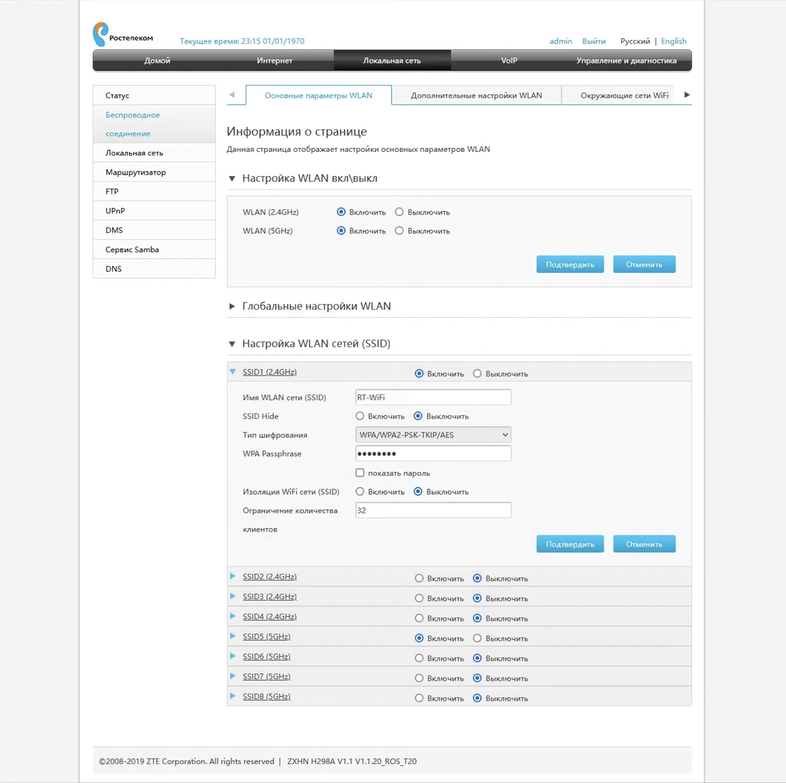Expand SSID8 (5GHz) arrow icon

[233, 696]
